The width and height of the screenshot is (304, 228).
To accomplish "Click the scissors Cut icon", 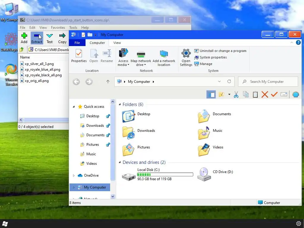I will point(236,94).
